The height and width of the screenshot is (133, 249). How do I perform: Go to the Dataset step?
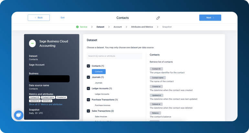click(x=100, y=27)
